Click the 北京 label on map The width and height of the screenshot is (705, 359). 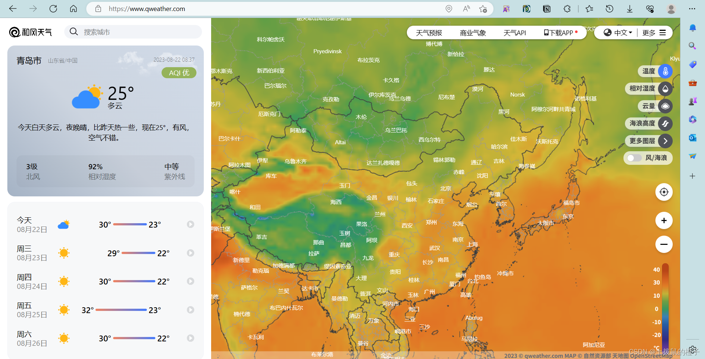click(446, 188)
